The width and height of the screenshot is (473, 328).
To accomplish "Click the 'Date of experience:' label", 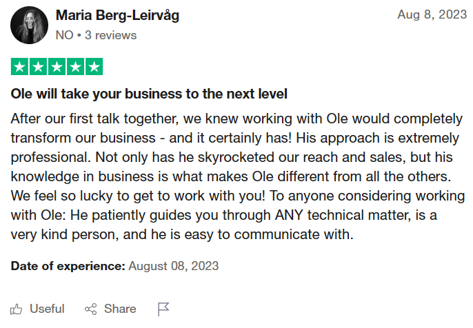I will (x=68, y=265).
